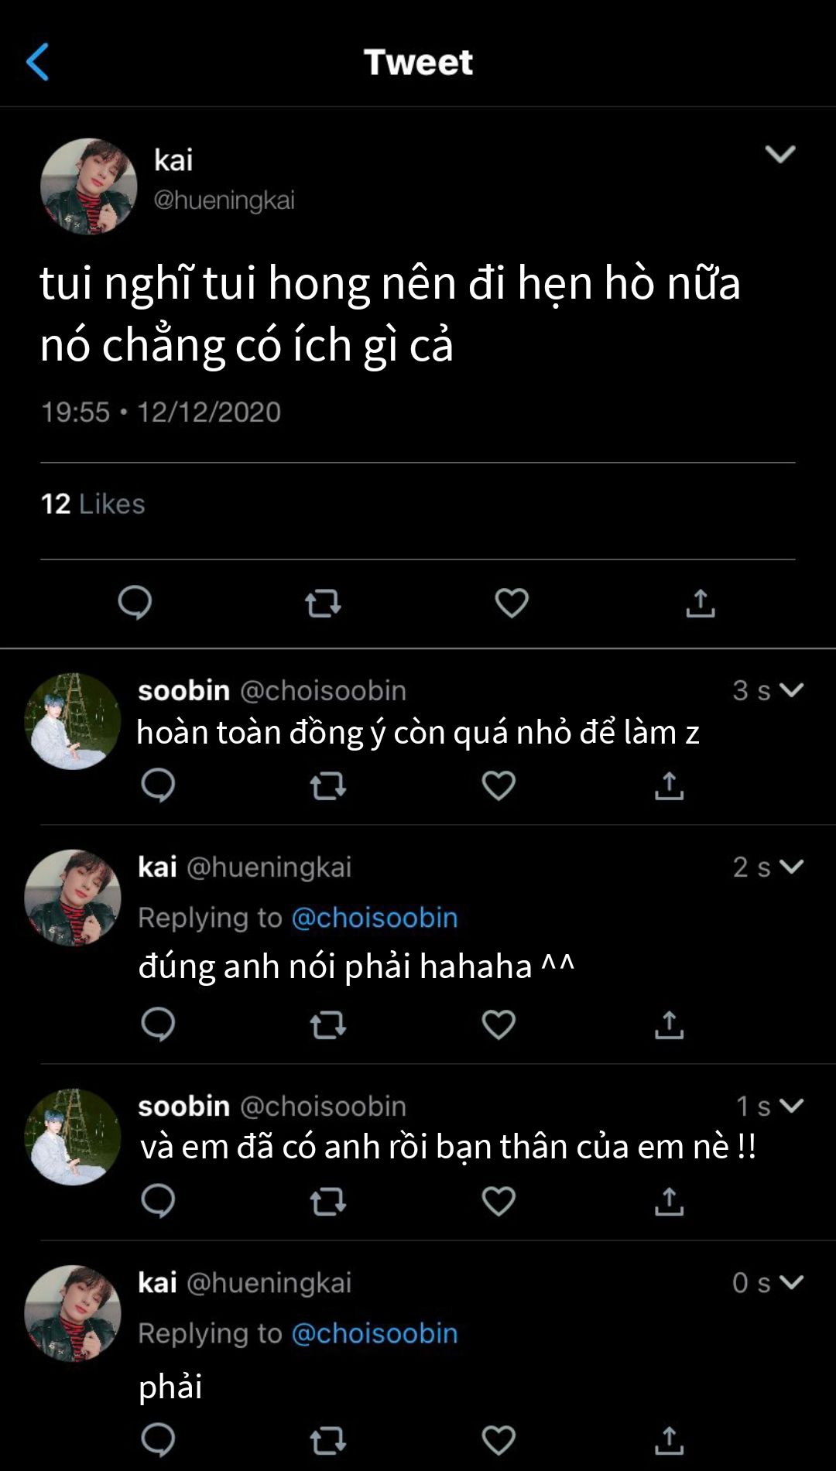Open chevron menu on kai's 2 s reply

pos(791,866)
